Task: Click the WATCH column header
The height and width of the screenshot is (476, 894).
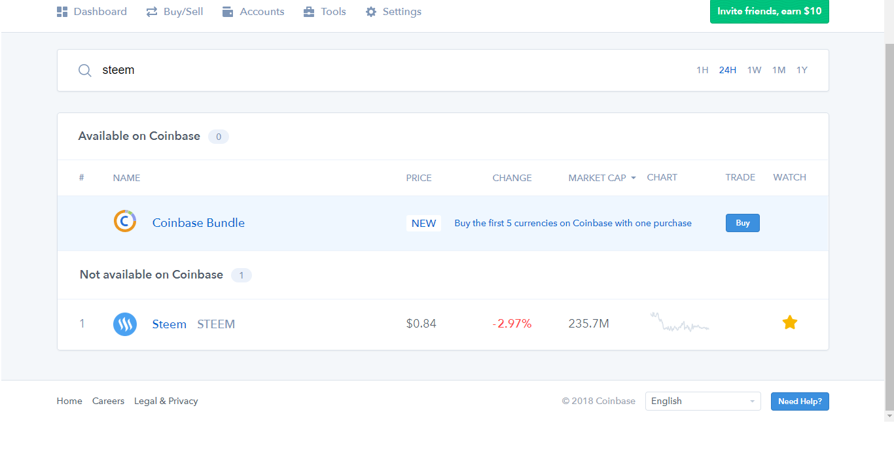Action: coord(790,177)
